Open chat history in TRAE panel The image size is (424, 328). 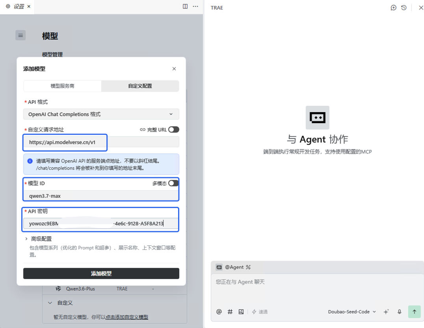coord(404,7)
